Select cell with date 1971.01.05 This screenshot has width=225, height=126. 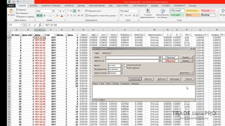coord(40,40)
